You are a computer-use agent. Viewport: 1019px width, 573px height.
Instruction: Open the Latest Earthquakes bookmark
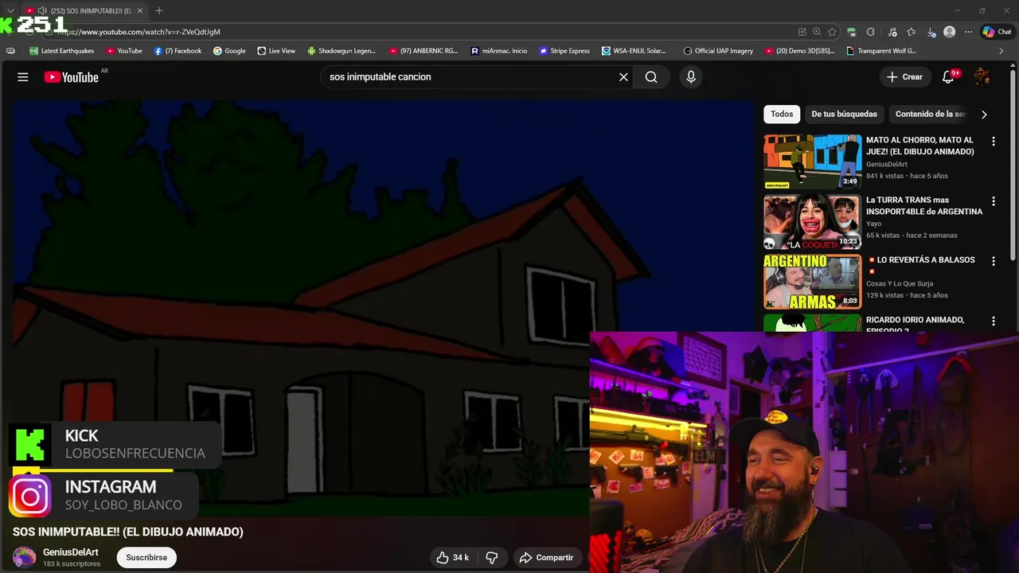point(62,51)
